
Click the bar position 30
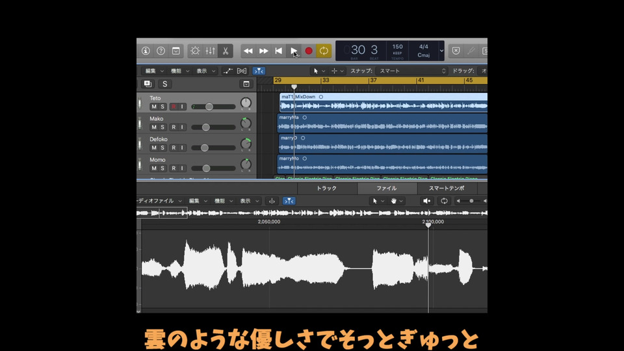click(357, 50)
